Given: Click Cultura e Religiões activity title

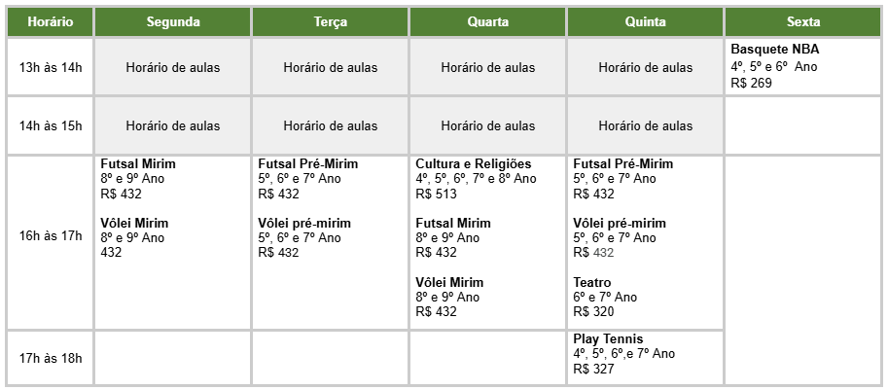Looking at the screenshot, I should 474,163.
